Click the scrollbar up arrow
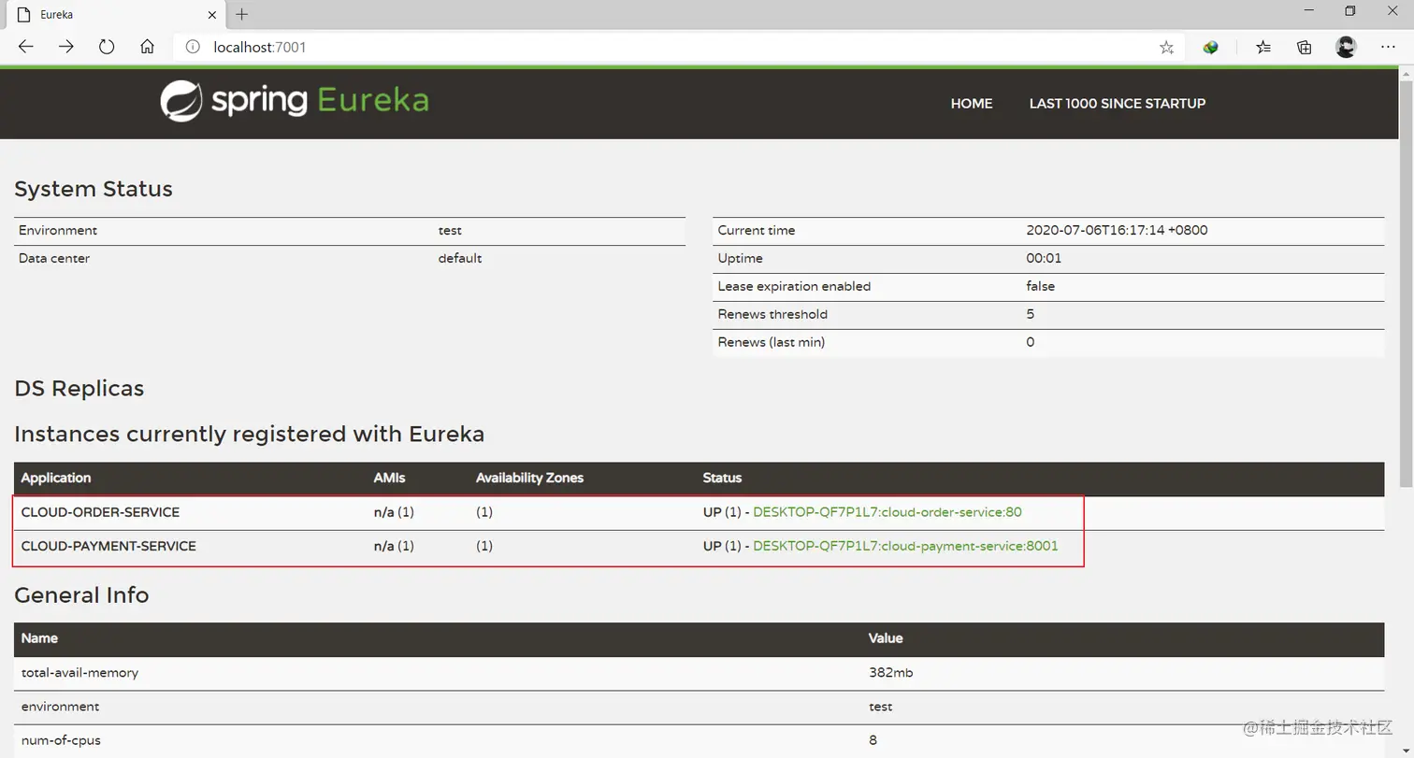The width and height of the screenshot is (1414, 758). (x=1406, y=73)
